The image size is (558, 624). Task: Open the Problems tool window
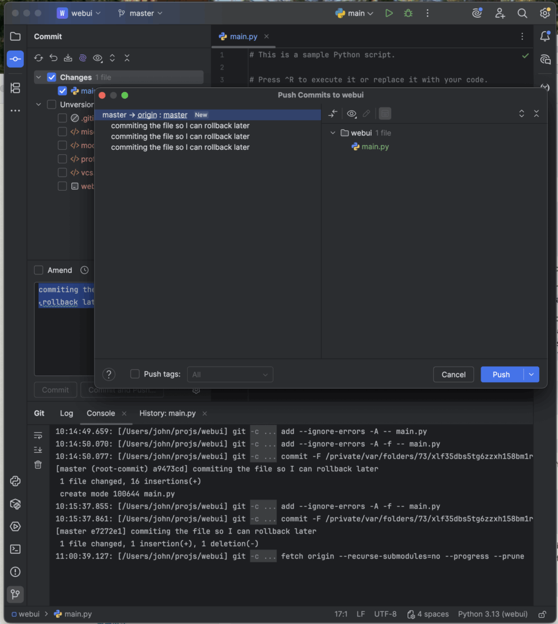click(15, 572)
